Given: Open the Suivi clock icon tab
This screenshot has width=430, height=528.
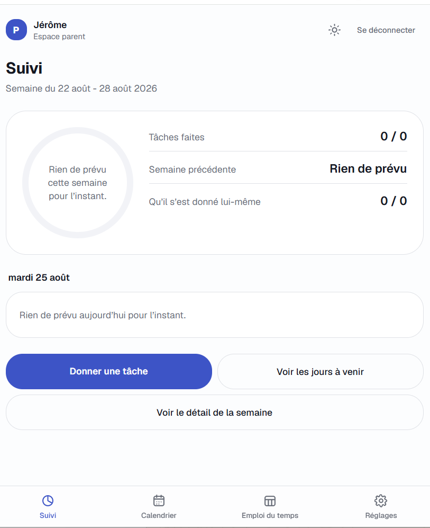Looking at the screenshot, I should [x=48, y=500].
